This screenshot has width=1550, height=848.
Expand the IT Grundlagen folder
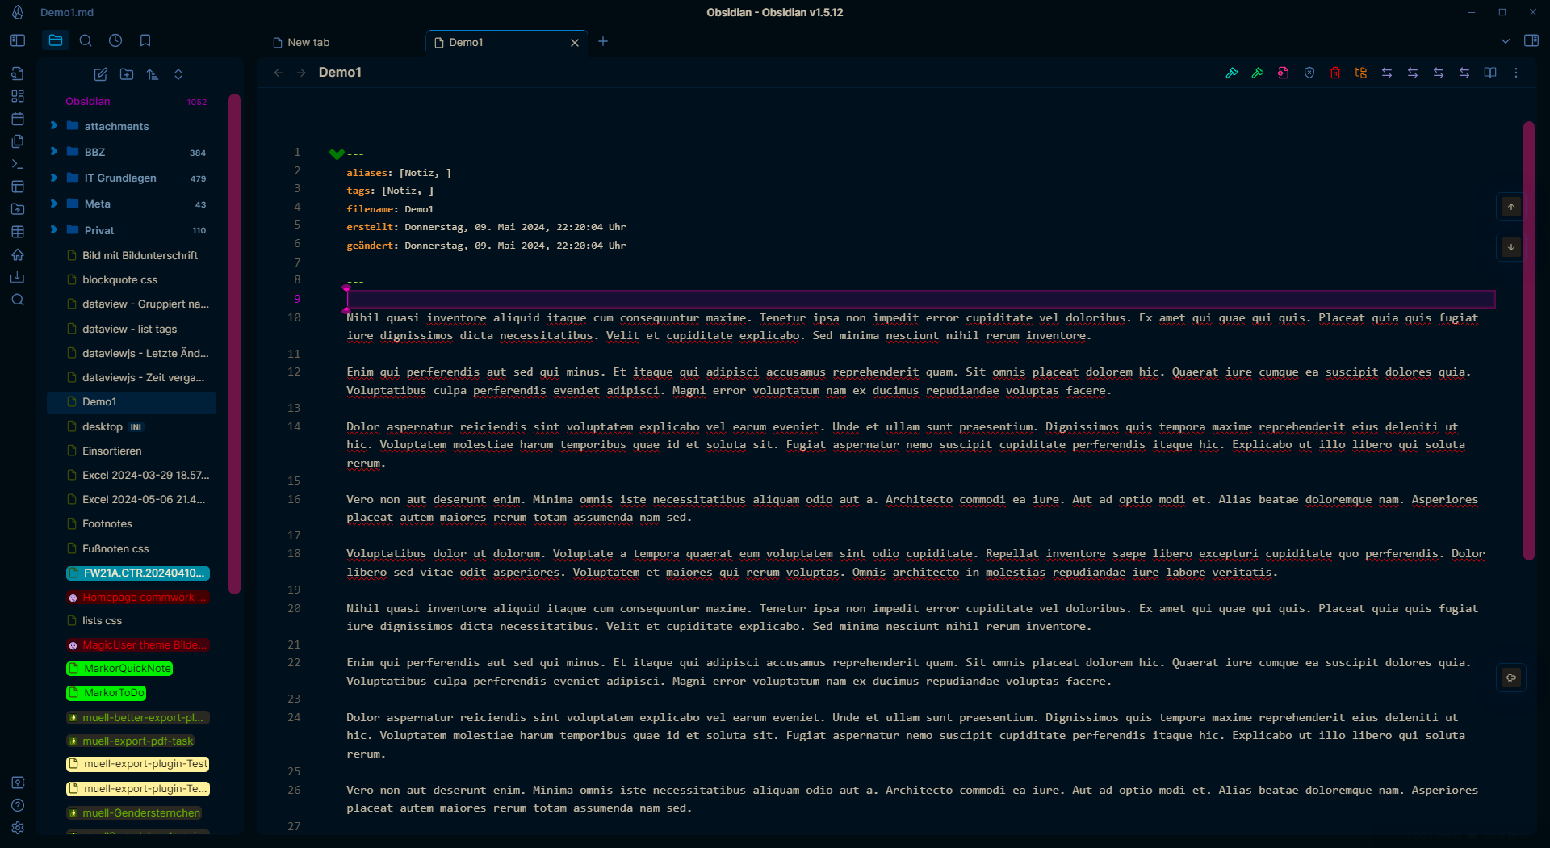pos(54,178)
